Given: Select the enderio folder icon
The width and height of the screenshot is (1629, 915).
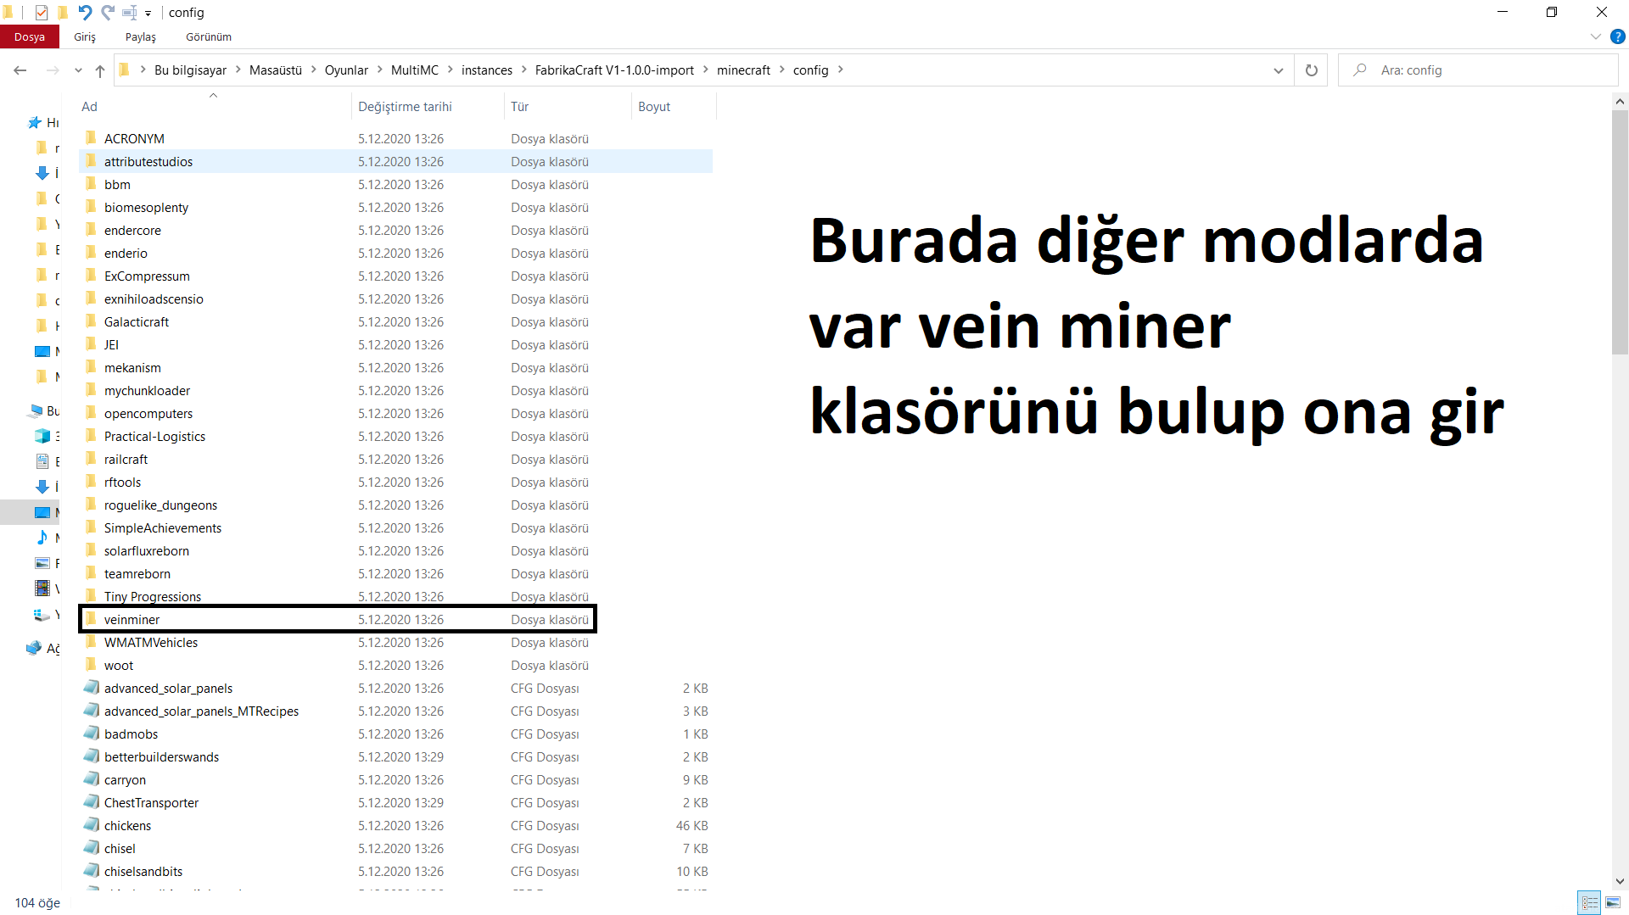Looking at the screenshot, I should [x=91, y=253].
